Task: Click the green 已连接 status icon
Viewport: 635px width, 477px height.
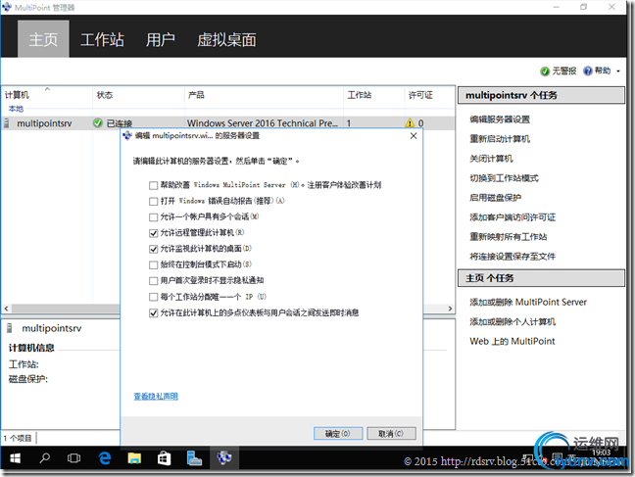Action: 98,122
